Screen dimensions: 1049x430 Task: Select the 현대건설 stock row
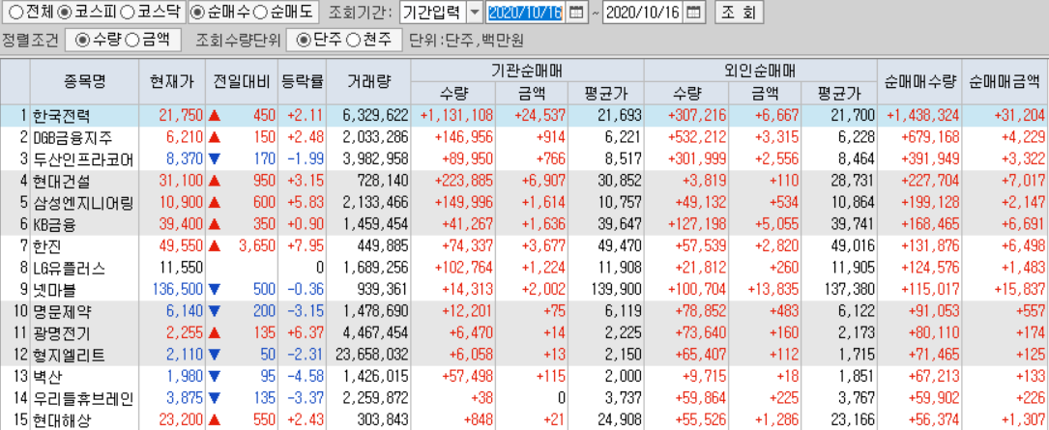tap(524, 181)
